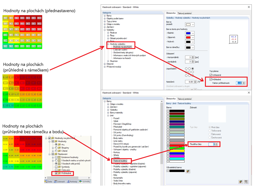Click the Zobrazit tab icon in navigator

coord(55,181)
